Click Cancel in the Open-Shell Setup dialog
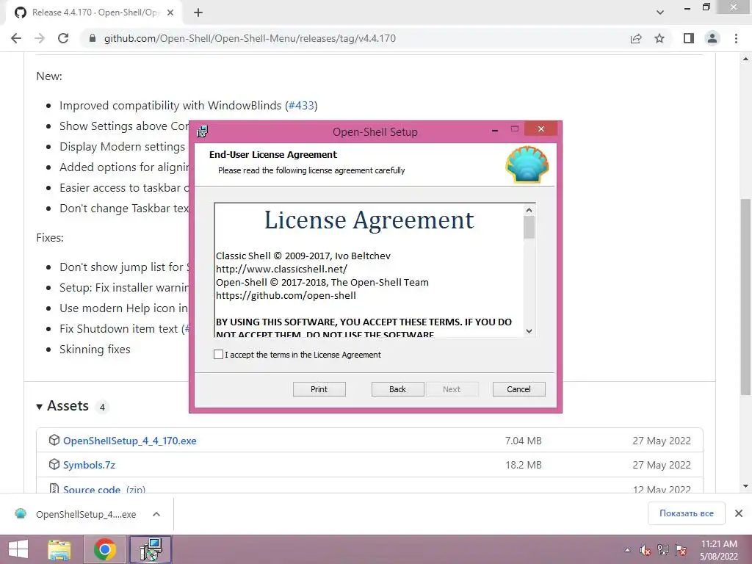The image size is (752, 564). point(519,389)
